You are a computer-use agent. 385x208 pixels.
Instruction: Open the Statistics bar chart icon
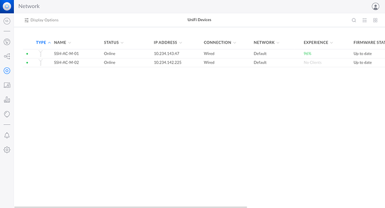coord(7,100)
